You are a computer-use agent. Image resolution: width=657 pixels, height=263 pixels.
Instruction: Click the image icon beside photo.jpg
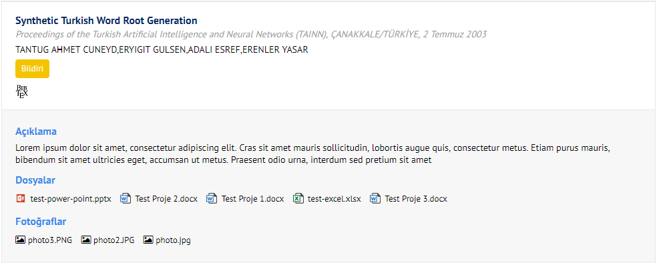click(148, 240)
